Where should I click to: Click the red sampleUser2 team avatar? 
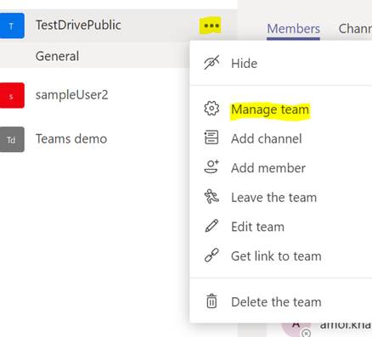click(x=12, y=95)
